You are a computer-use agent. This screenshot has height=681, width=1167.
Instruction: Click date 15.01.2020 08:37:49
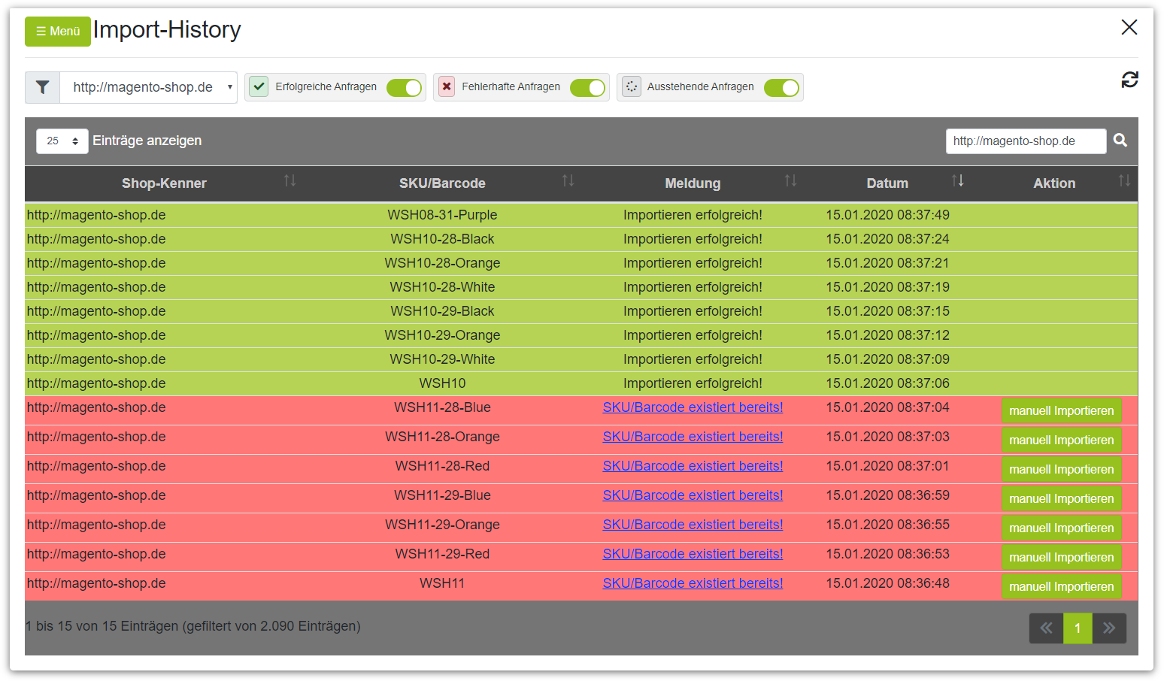[887, 215]
